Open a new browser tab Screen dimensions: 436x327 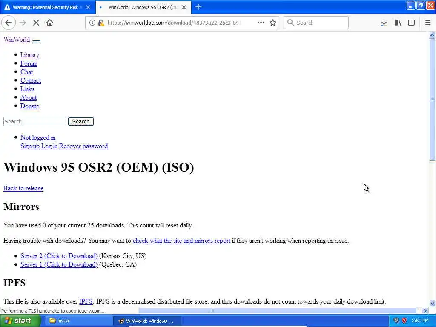tap(198, 7)
